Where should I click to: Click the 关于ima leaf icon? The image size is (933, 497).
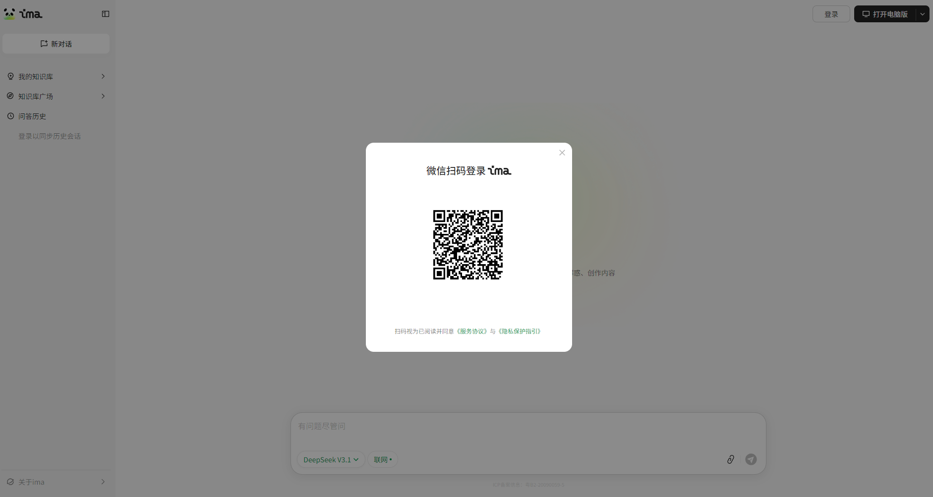[10, 482]
